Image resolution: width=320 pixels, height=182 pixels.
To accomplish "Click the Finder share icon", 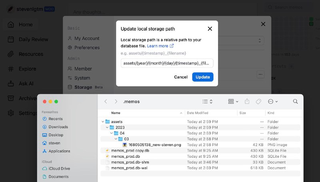I will click(247, 102).
